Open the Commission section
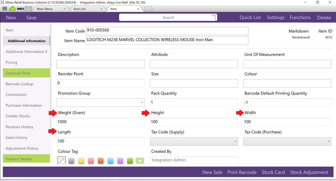This screenshot has width=336, height=181. (26, 94)
